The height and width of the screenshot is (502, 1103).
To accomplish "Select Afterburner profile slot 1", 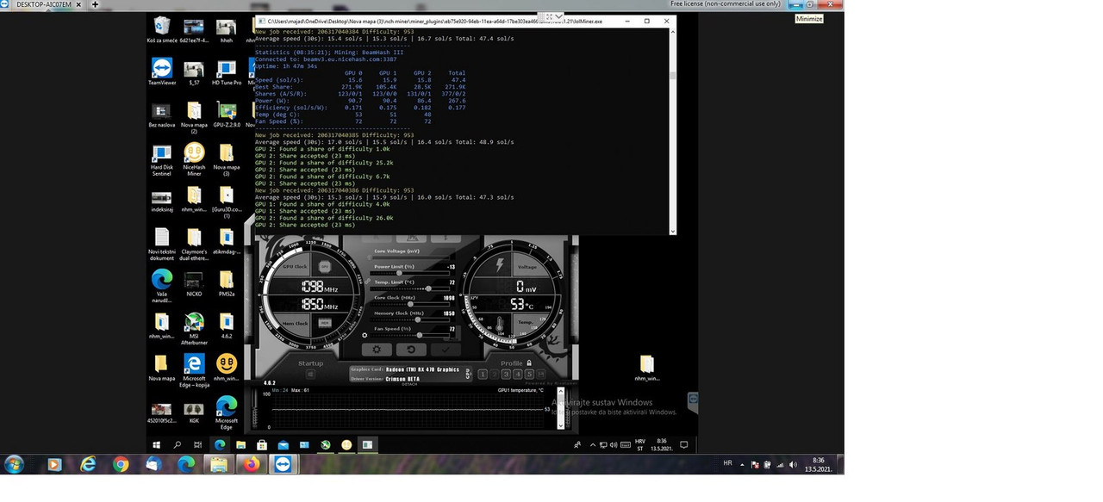I will [x=483, y=374].
